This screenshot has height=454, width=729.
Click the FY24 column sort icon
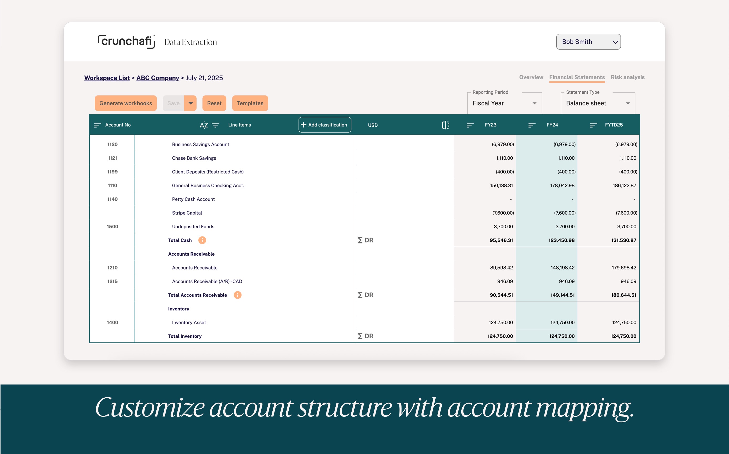[x=531, y=125]
